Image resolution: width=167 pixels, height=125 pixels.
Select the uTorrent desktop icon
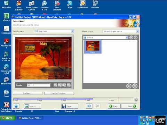coord(6,17)
